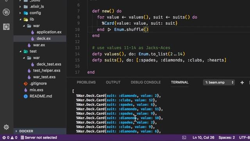
Task: Click the Elixir icon beside test_helper.exs
Action: click(29, 70)
